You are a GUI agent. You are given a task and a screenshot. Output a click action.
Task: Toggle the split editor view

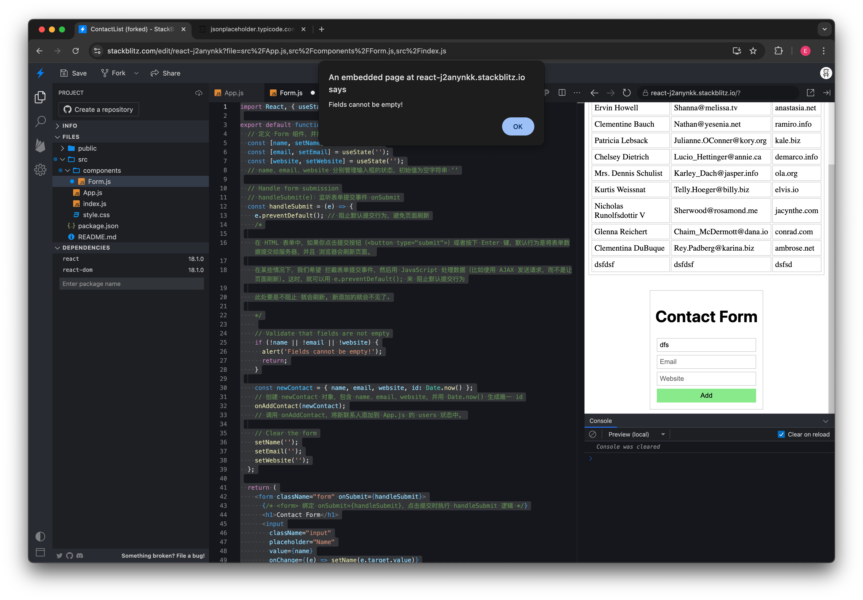(562, 93)
